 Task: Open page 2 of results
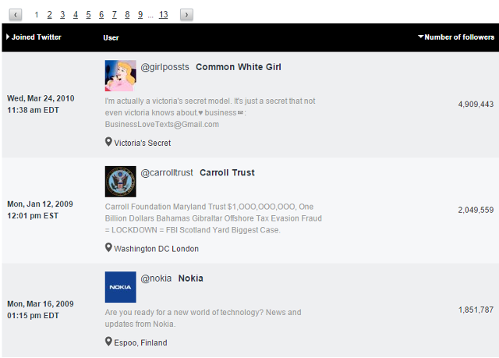(x=49, y=15)
